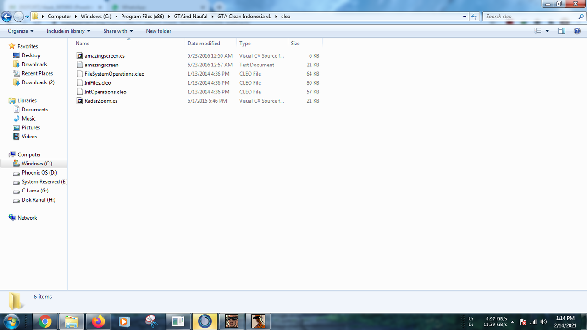Open System Reserved drive
This screenshot has height=330, width=587.
click(x=44, y=181)
